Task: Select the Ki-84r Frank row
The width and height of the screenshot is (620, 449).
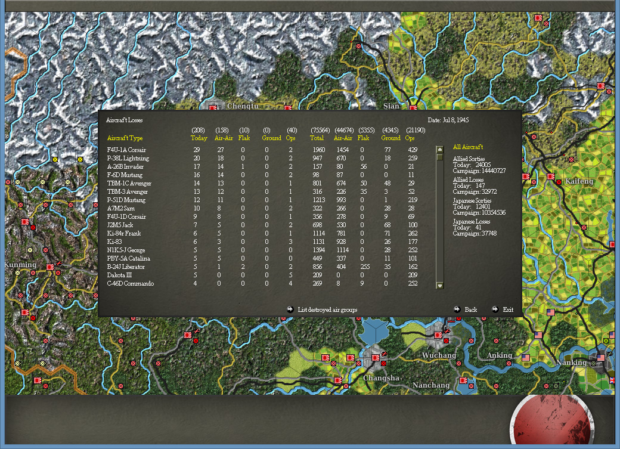Action: [262, 233]
